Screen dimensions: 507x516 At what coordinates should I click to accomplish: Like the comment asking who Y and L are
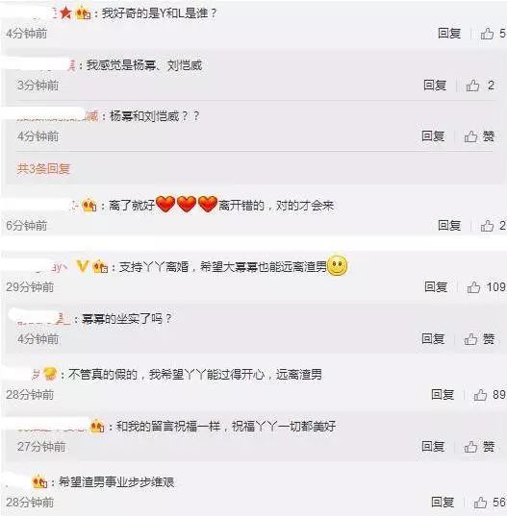click(x=487, y=34)
